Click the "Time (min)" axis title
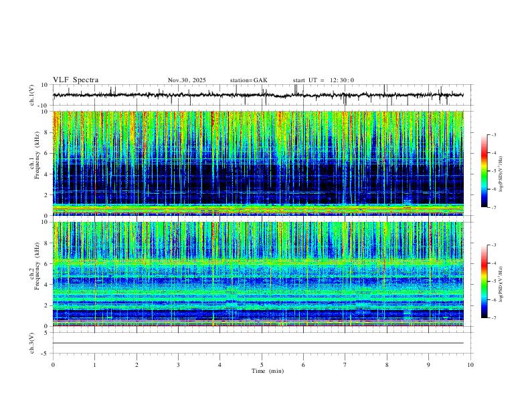 click(x=268, y=371)
